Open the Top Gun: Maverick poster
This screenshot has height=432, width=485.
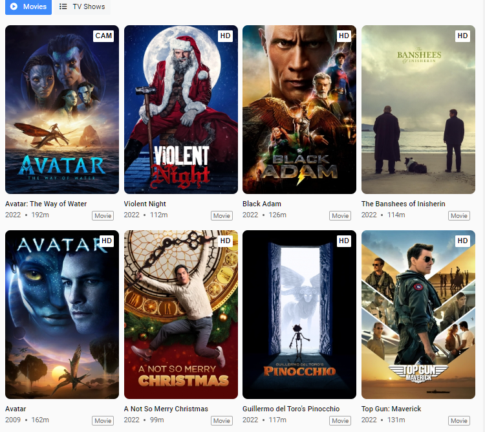(x=418, y=314)
